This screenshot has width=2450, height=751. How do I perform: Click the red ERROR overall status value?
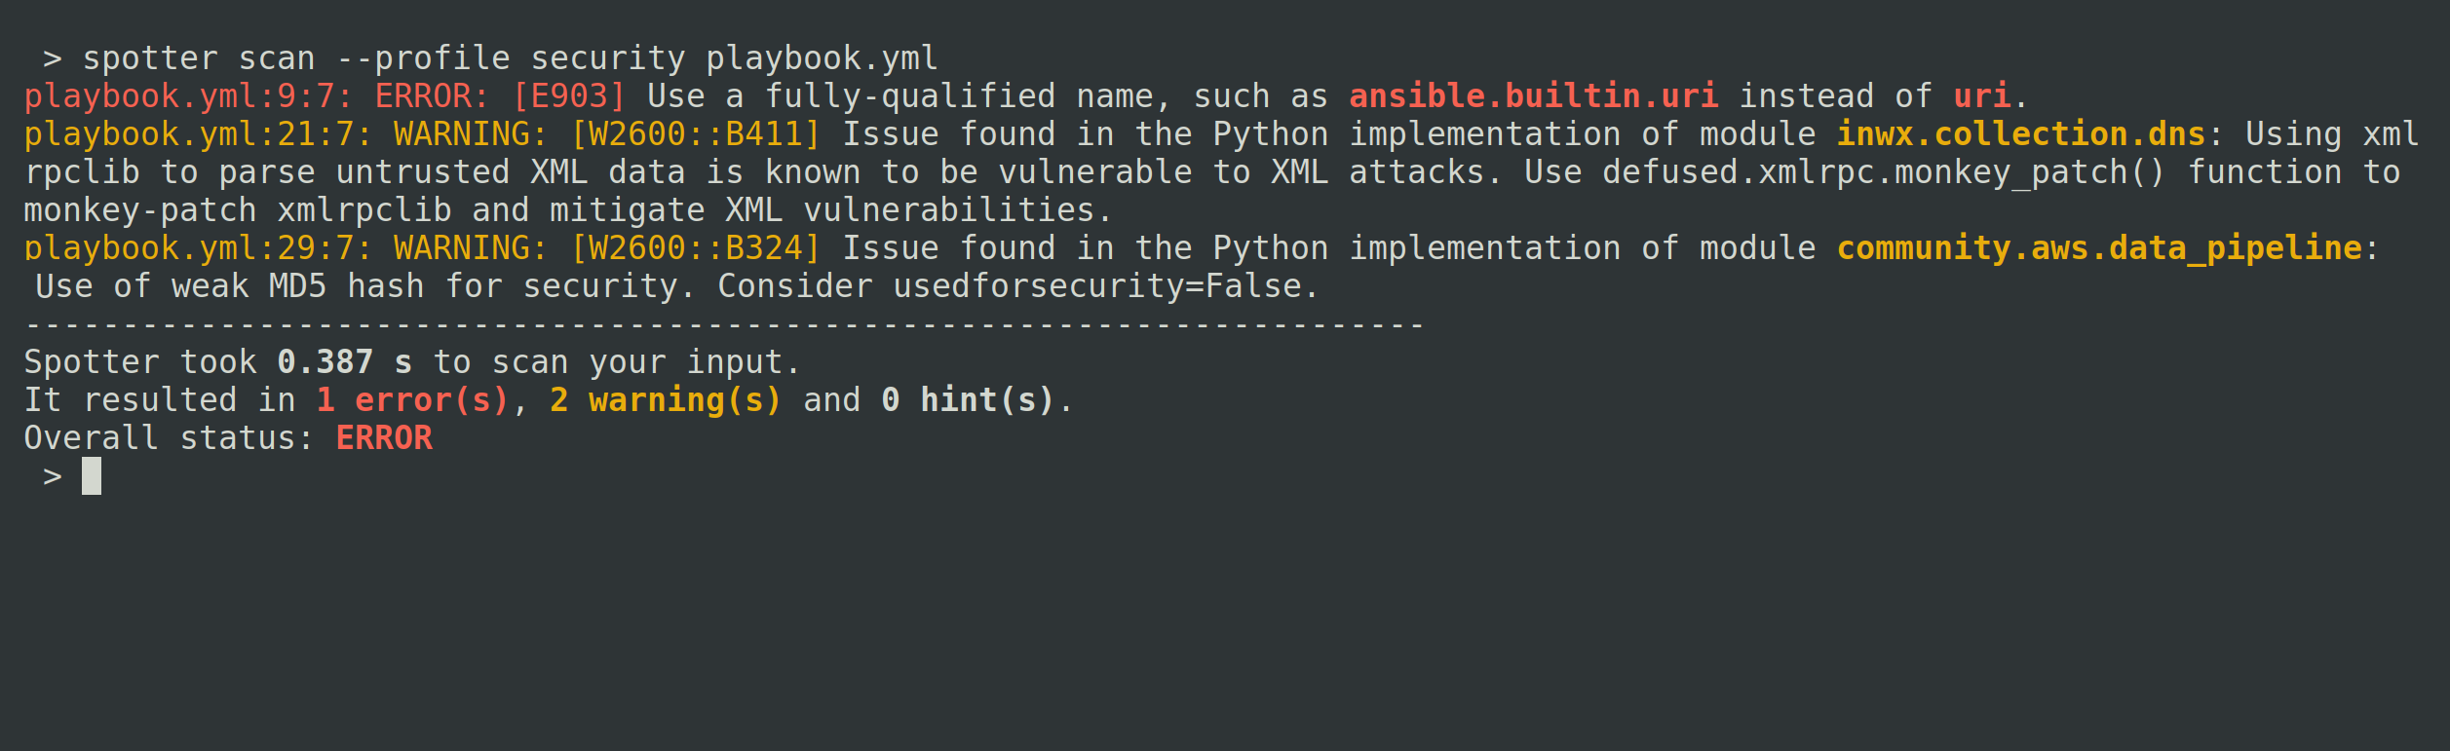click(384, 438)
